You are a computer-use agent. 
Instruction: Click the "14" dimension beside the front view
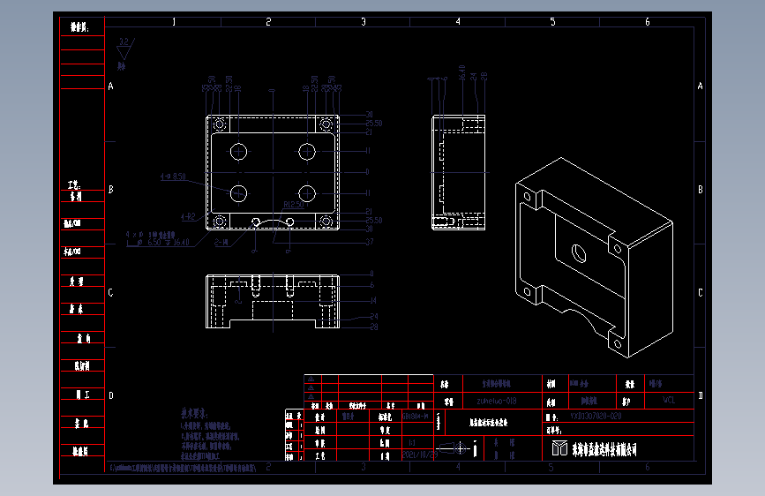(373, 300)
